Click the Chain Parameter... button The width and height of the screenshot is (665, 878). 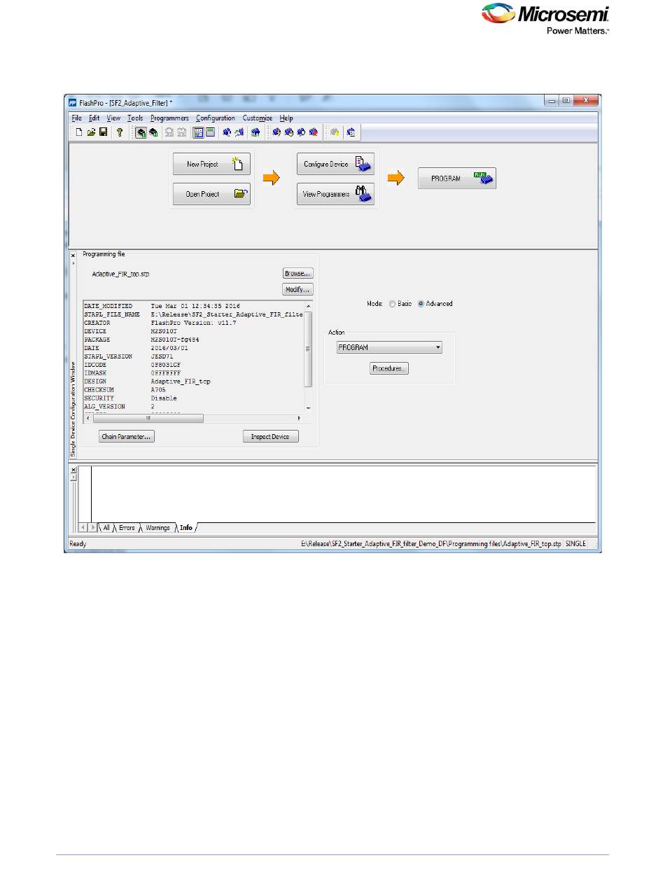tap(126, 436)
